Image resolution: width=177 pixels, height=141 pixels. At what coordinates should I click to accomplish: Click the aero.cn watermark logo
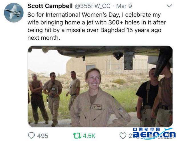pyautogui.click(x=154, y=134)
